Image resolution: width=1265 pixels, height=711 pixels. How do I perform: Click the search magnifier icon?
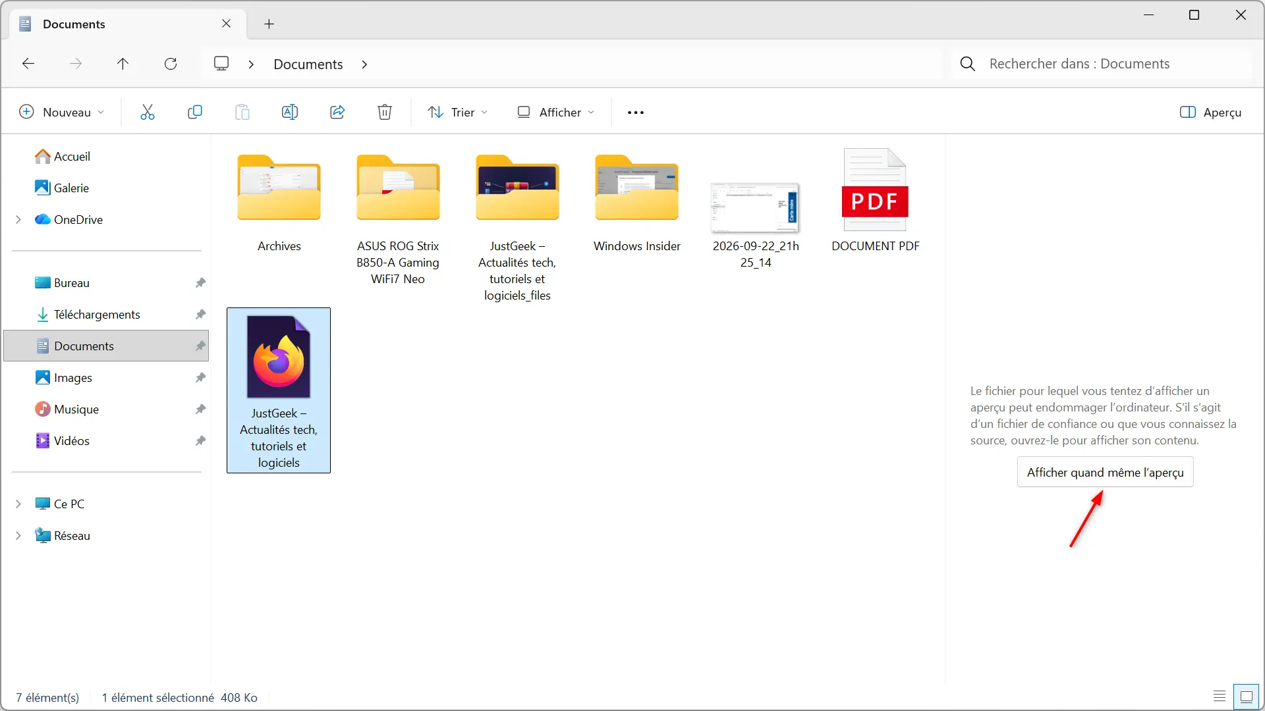tap(968, 64)
